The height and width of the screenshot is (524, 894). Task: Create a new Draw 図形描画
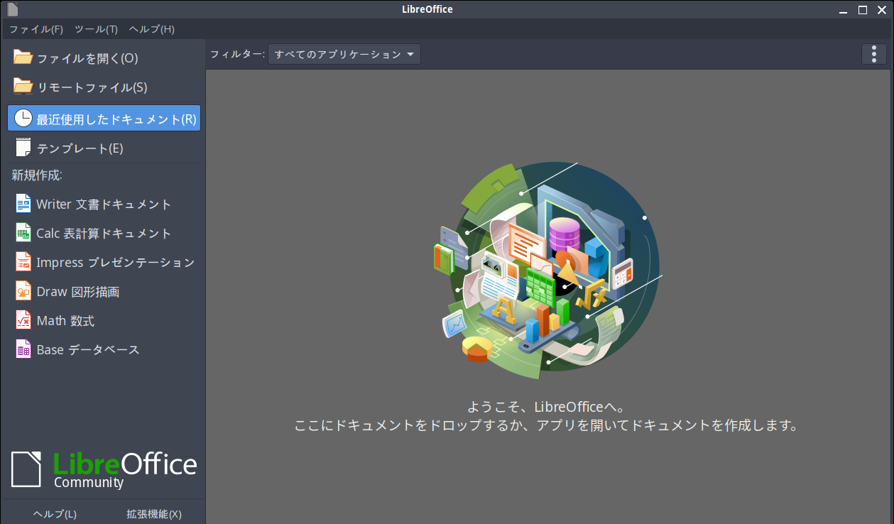[104, 291]
